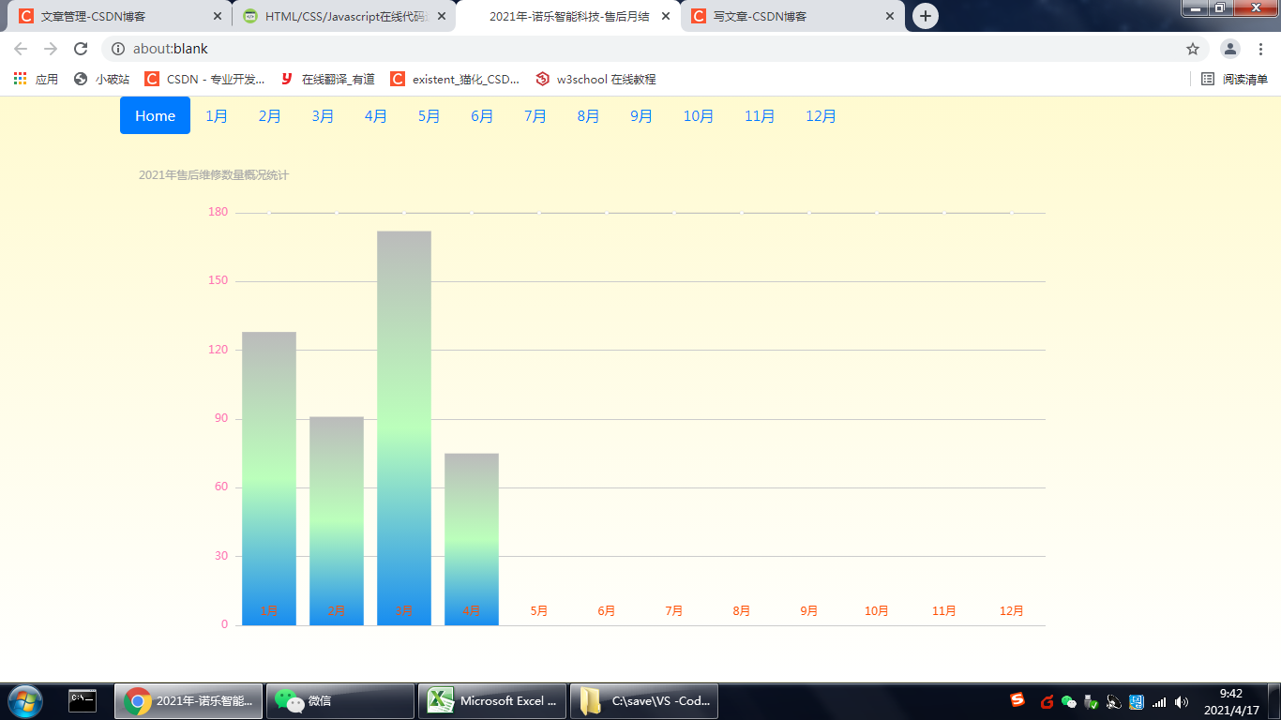
Task: Bookmark this page with star icon
Action: pyautogui.click(x=1193, y=49)
